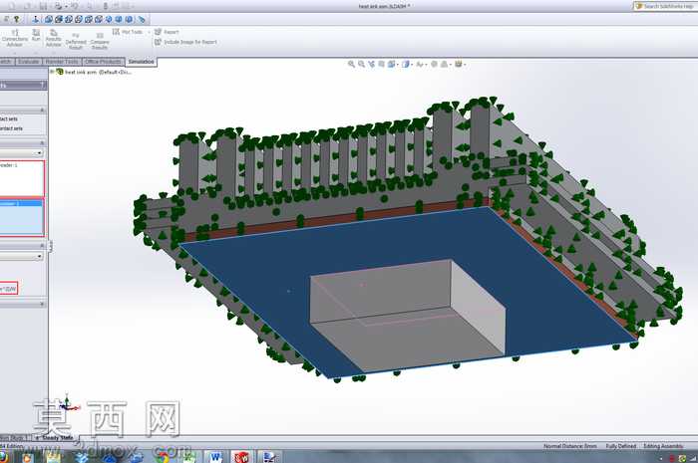This screenshot has width=698, height=463.
Task: Open SolidWorks from the taskbar
Action: pos(241,456)
